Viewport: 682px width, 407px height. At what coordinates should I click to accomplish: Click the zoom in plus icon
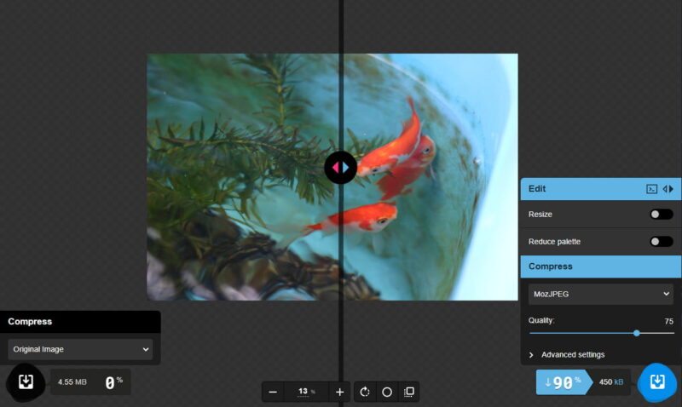339,392
